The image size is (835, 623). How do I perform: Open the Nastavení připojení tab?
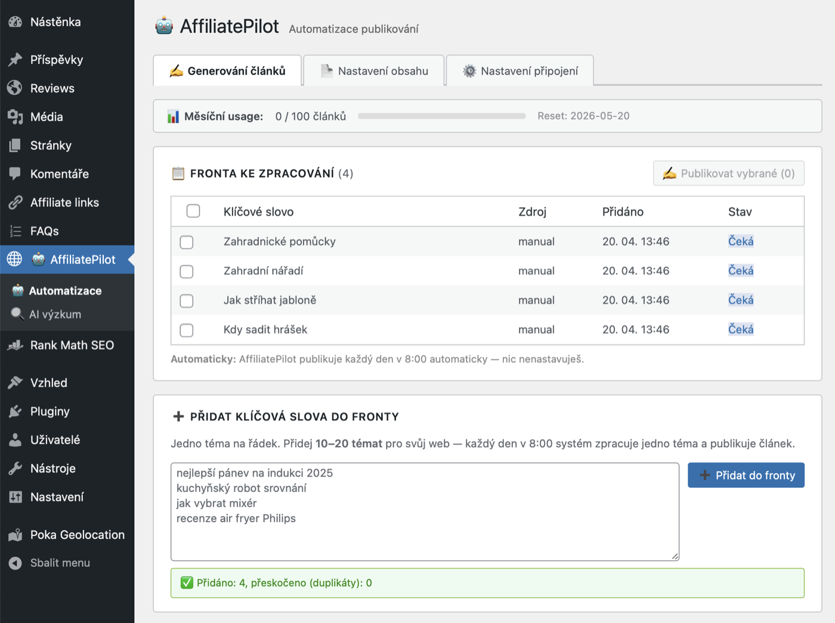[520, 71]
